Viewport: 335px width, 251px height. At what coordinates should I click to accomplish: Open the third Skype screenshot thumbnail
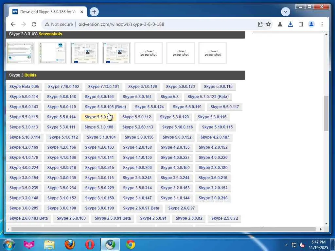[x=84, y=53]
